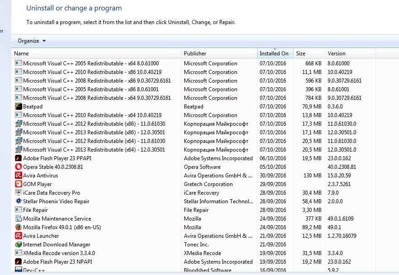Screen dimensions: 399x275
Task: Select Opera Stable 40.0.2308.81 entry
Action: click(x=53, y=167)
